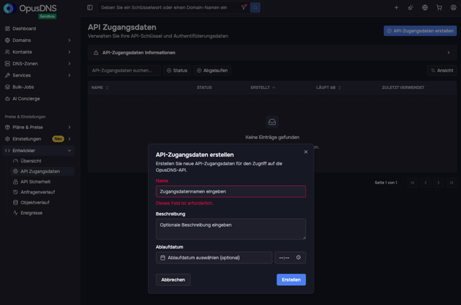Collapse the Entwickler sidebar section
The height and width of the screenshot is (305, 461).
pos(39,151)
